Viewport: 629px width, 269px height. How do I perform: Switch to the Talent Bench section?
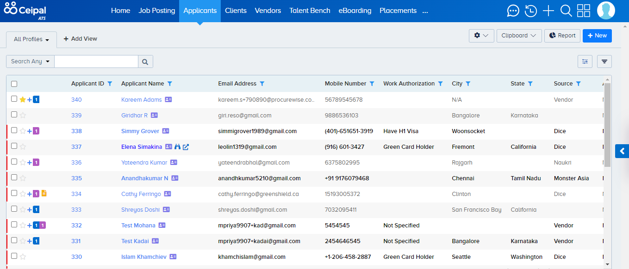310,10
